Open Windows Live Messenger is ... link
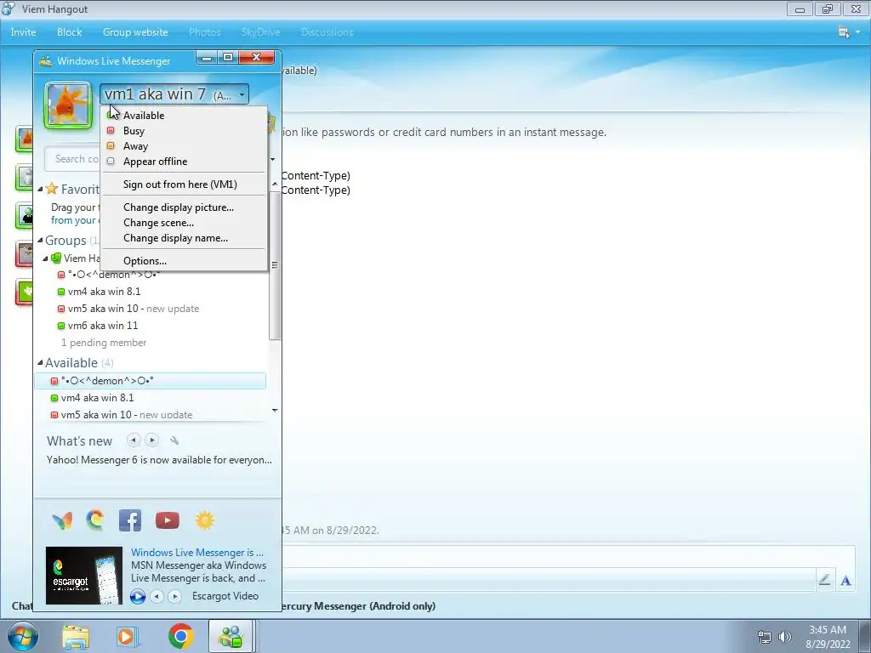 197,553
